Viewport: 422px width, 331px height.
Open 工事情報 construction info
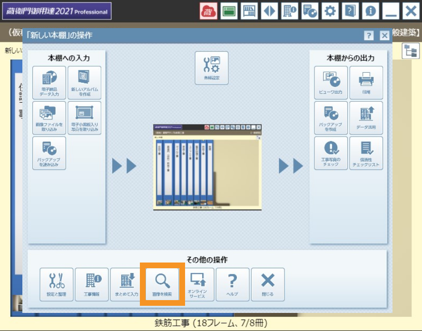(x=92, y=284)
